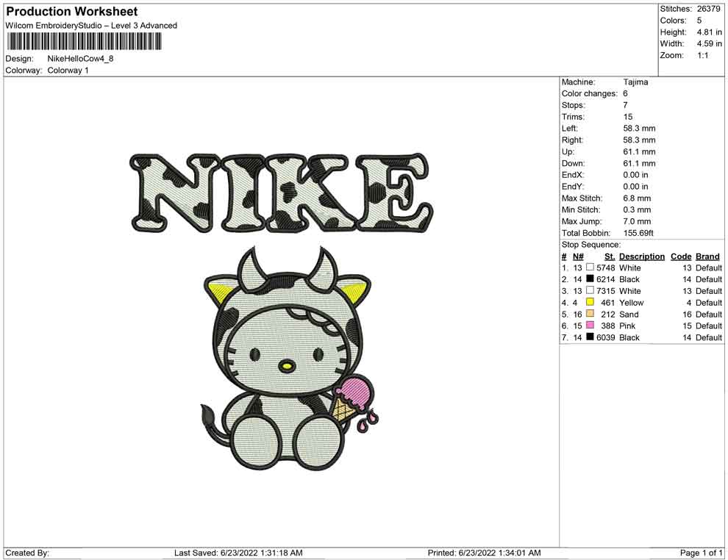This screenshot has height=560, width=728.
Task: Click the Colors value '5'
Action: point(699,21)
